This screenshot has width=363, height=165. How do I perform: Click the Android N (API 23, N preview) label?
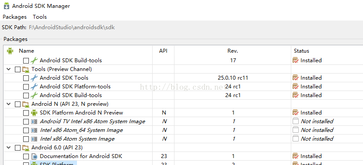pyautogui.click(x=70, y=104)
